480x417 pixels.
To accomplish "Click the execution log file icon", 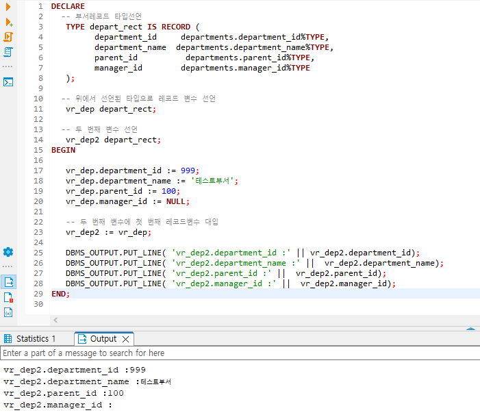I will (x=9, y=297).
